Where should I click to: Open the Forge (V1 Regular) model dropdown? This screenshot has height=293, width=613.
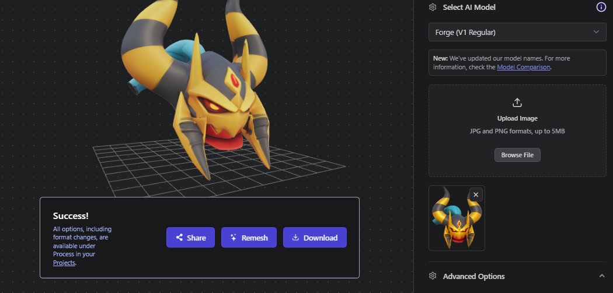click(x=517, y=33)
